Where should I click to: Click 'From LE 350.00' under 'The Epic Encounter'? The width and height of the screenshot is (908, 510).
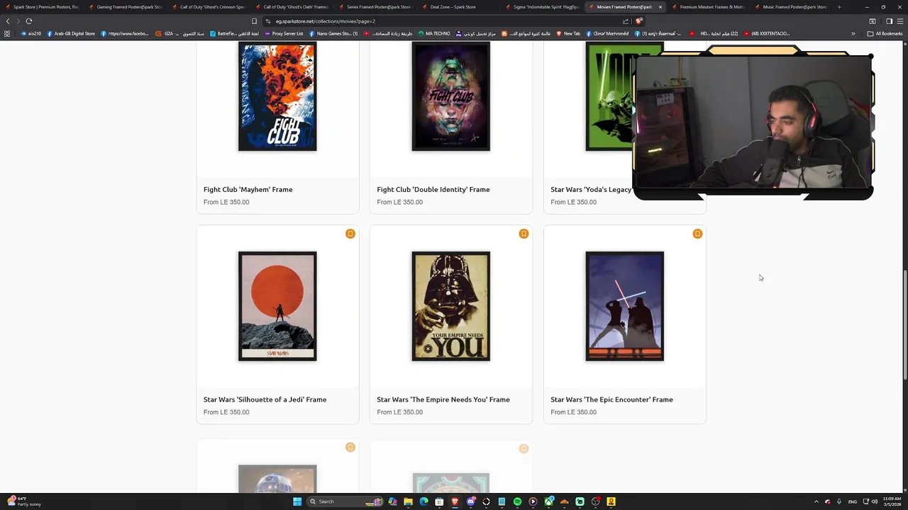[x=573, y=412]
